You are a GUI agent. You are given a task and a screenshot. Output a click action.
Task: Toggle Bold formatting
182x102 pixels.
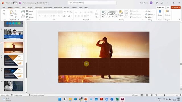tap(39, 16)
